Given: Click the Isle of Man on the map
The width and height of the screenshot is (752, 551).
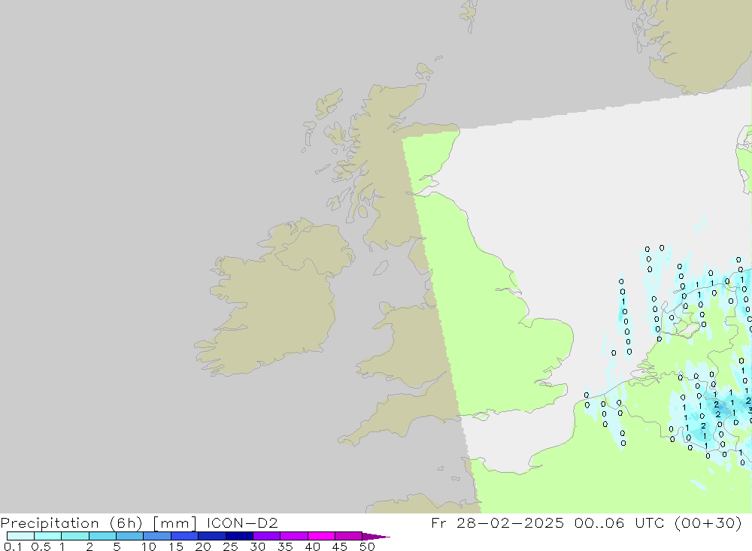Looking at the screenshot, I should click(x=381, y=268).
